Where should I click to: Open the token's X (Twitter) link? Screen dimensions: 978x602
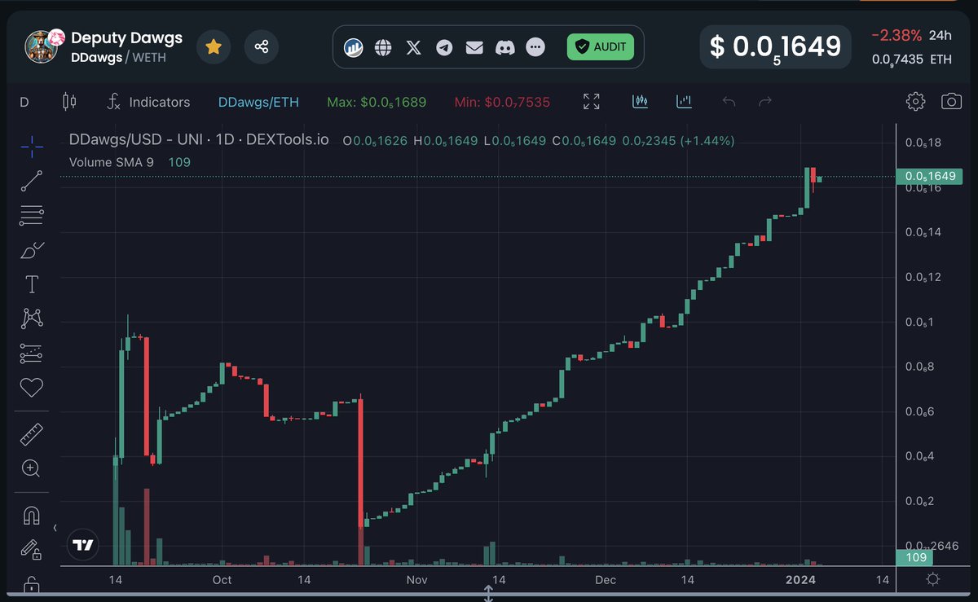[414, 47]
